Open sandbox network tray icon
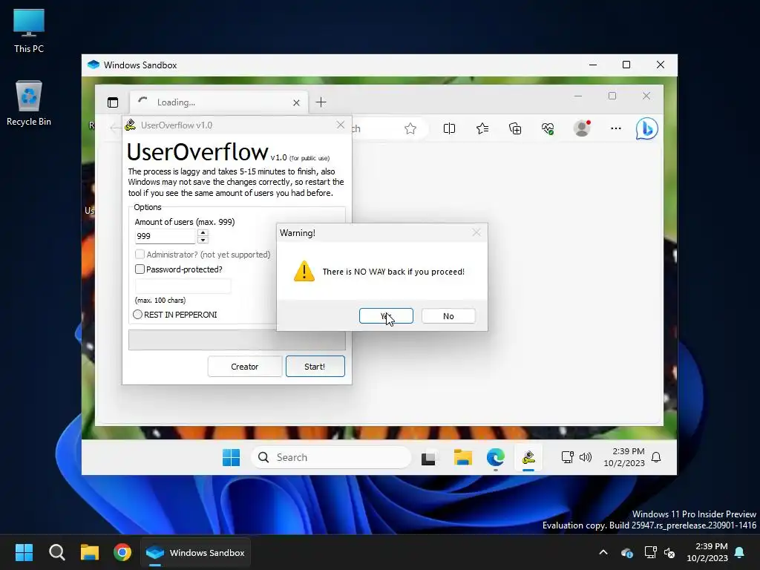Viewport: 760px width, 570px height. 567,457
